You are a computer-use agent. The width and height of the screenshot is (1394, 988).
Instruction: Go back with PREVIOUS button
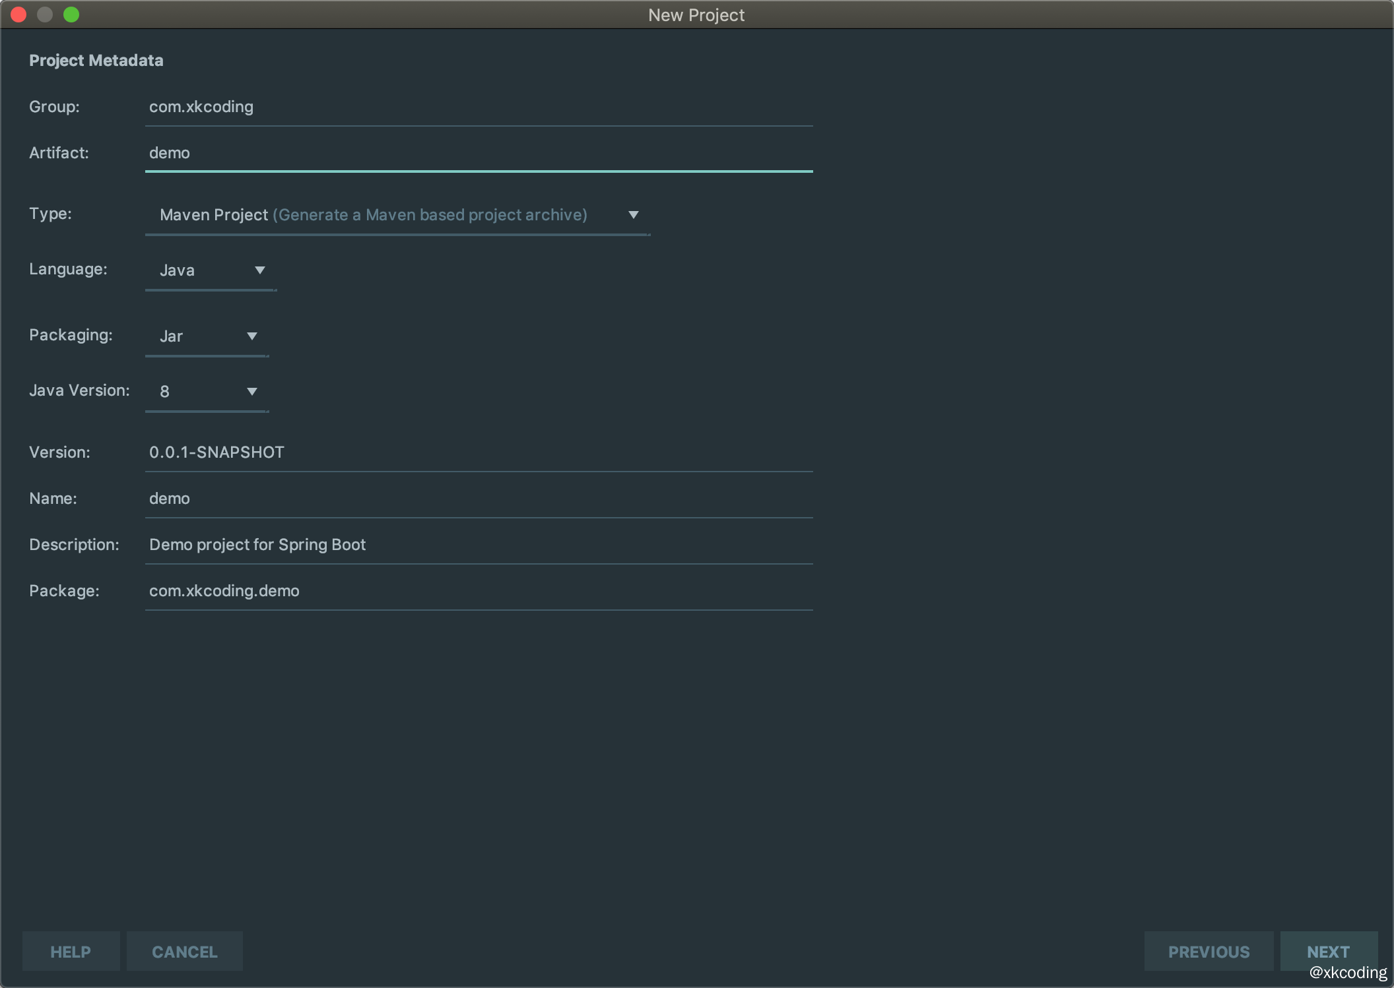1209,952
